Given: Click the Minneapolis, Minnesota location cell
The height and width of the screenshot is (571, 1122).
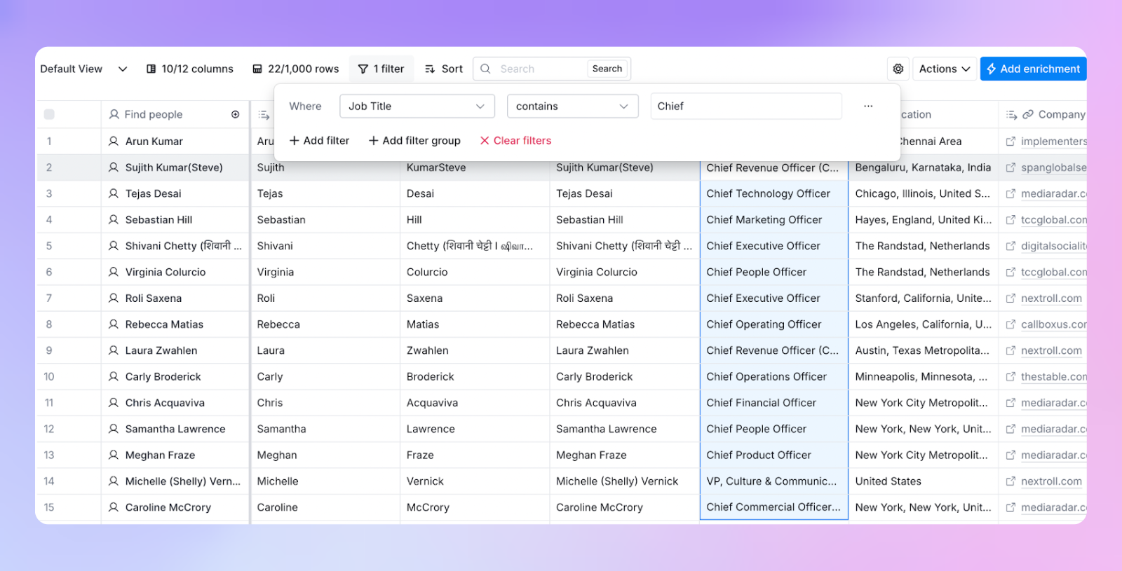Looking at the screenshot, I should [923, 376].
